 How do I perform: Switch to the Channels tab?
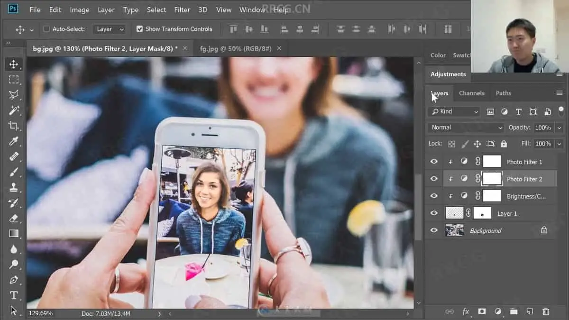pyautogui.click(x=471, y=93)
